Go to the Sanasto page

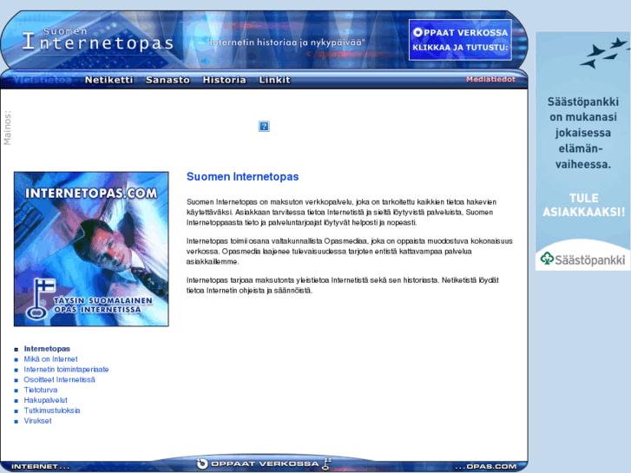pyautogui.click(x=168, y=80)
